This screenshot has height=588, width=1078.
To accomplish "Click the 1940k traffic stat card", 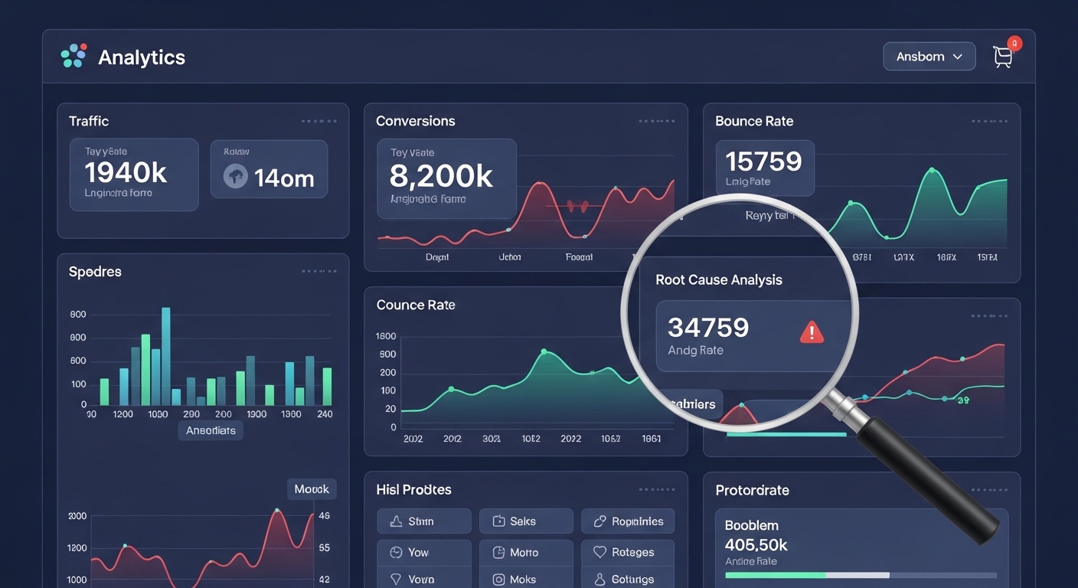I will pyautogui.click(x=133, y=175).
